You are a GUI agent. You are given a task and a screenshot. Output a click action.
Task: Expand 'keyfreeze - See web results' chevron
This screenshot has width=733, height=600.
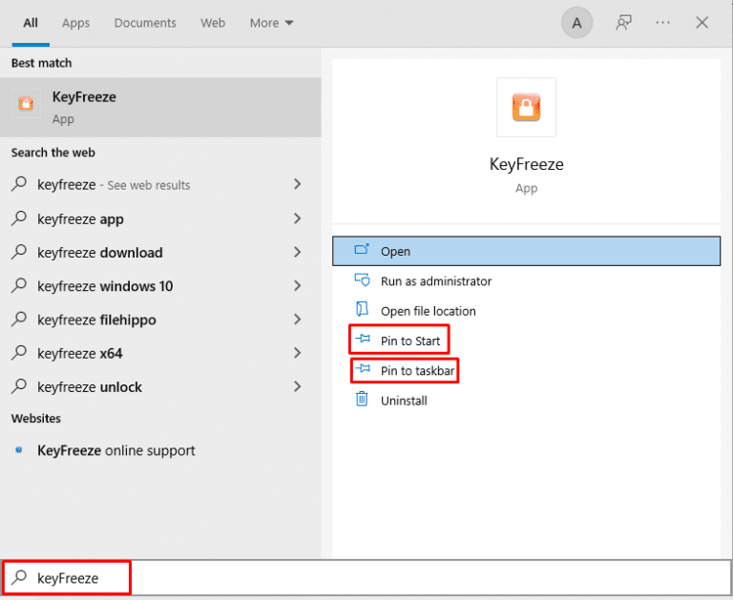298,184
